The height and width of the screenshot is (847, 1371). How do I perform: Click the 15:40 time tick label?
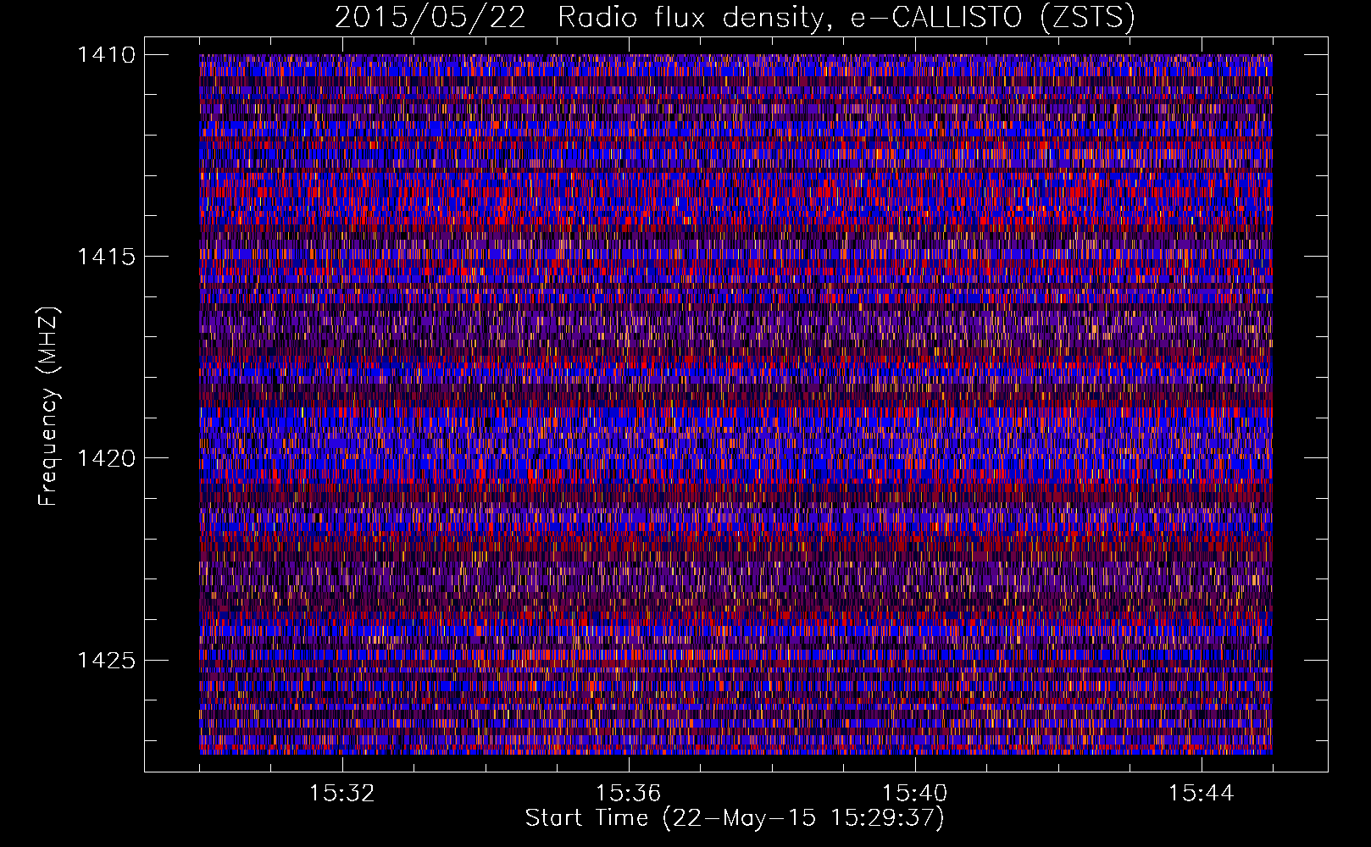point(914,793)
